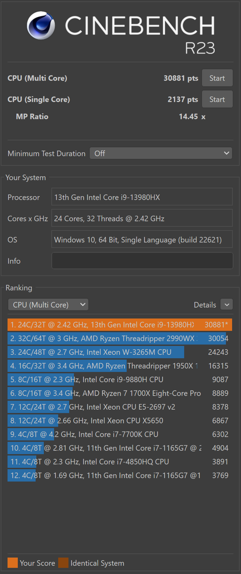Expand the Details arrow button
This screenshot has height=574, width=241.
tap(227, 304)
